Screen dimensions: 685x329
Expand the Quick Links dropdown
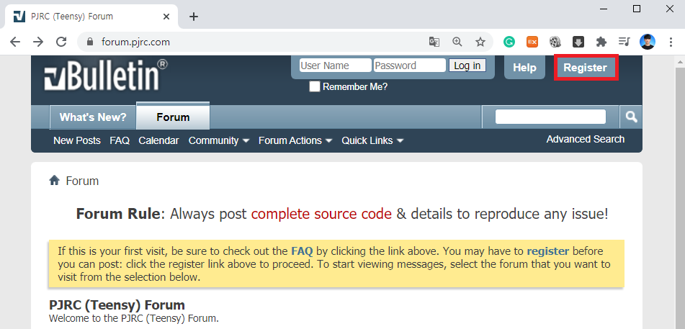[x=372, y=140]
